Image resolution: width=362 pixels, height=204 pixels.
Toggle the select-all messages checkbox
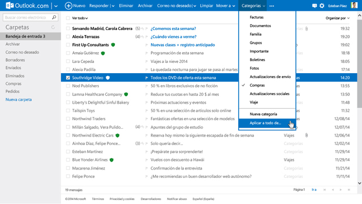click(x=68, y=18)
